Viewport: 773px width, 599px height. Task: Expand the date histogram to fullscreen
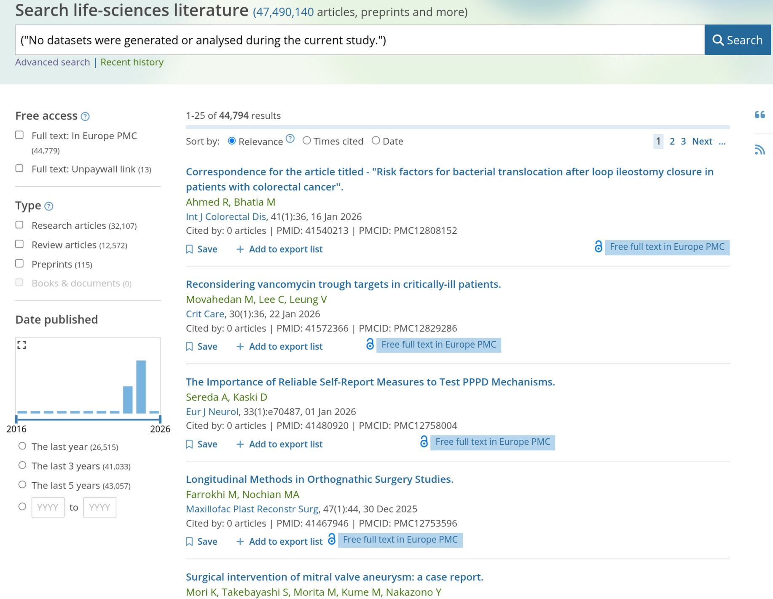coord(22,345)
